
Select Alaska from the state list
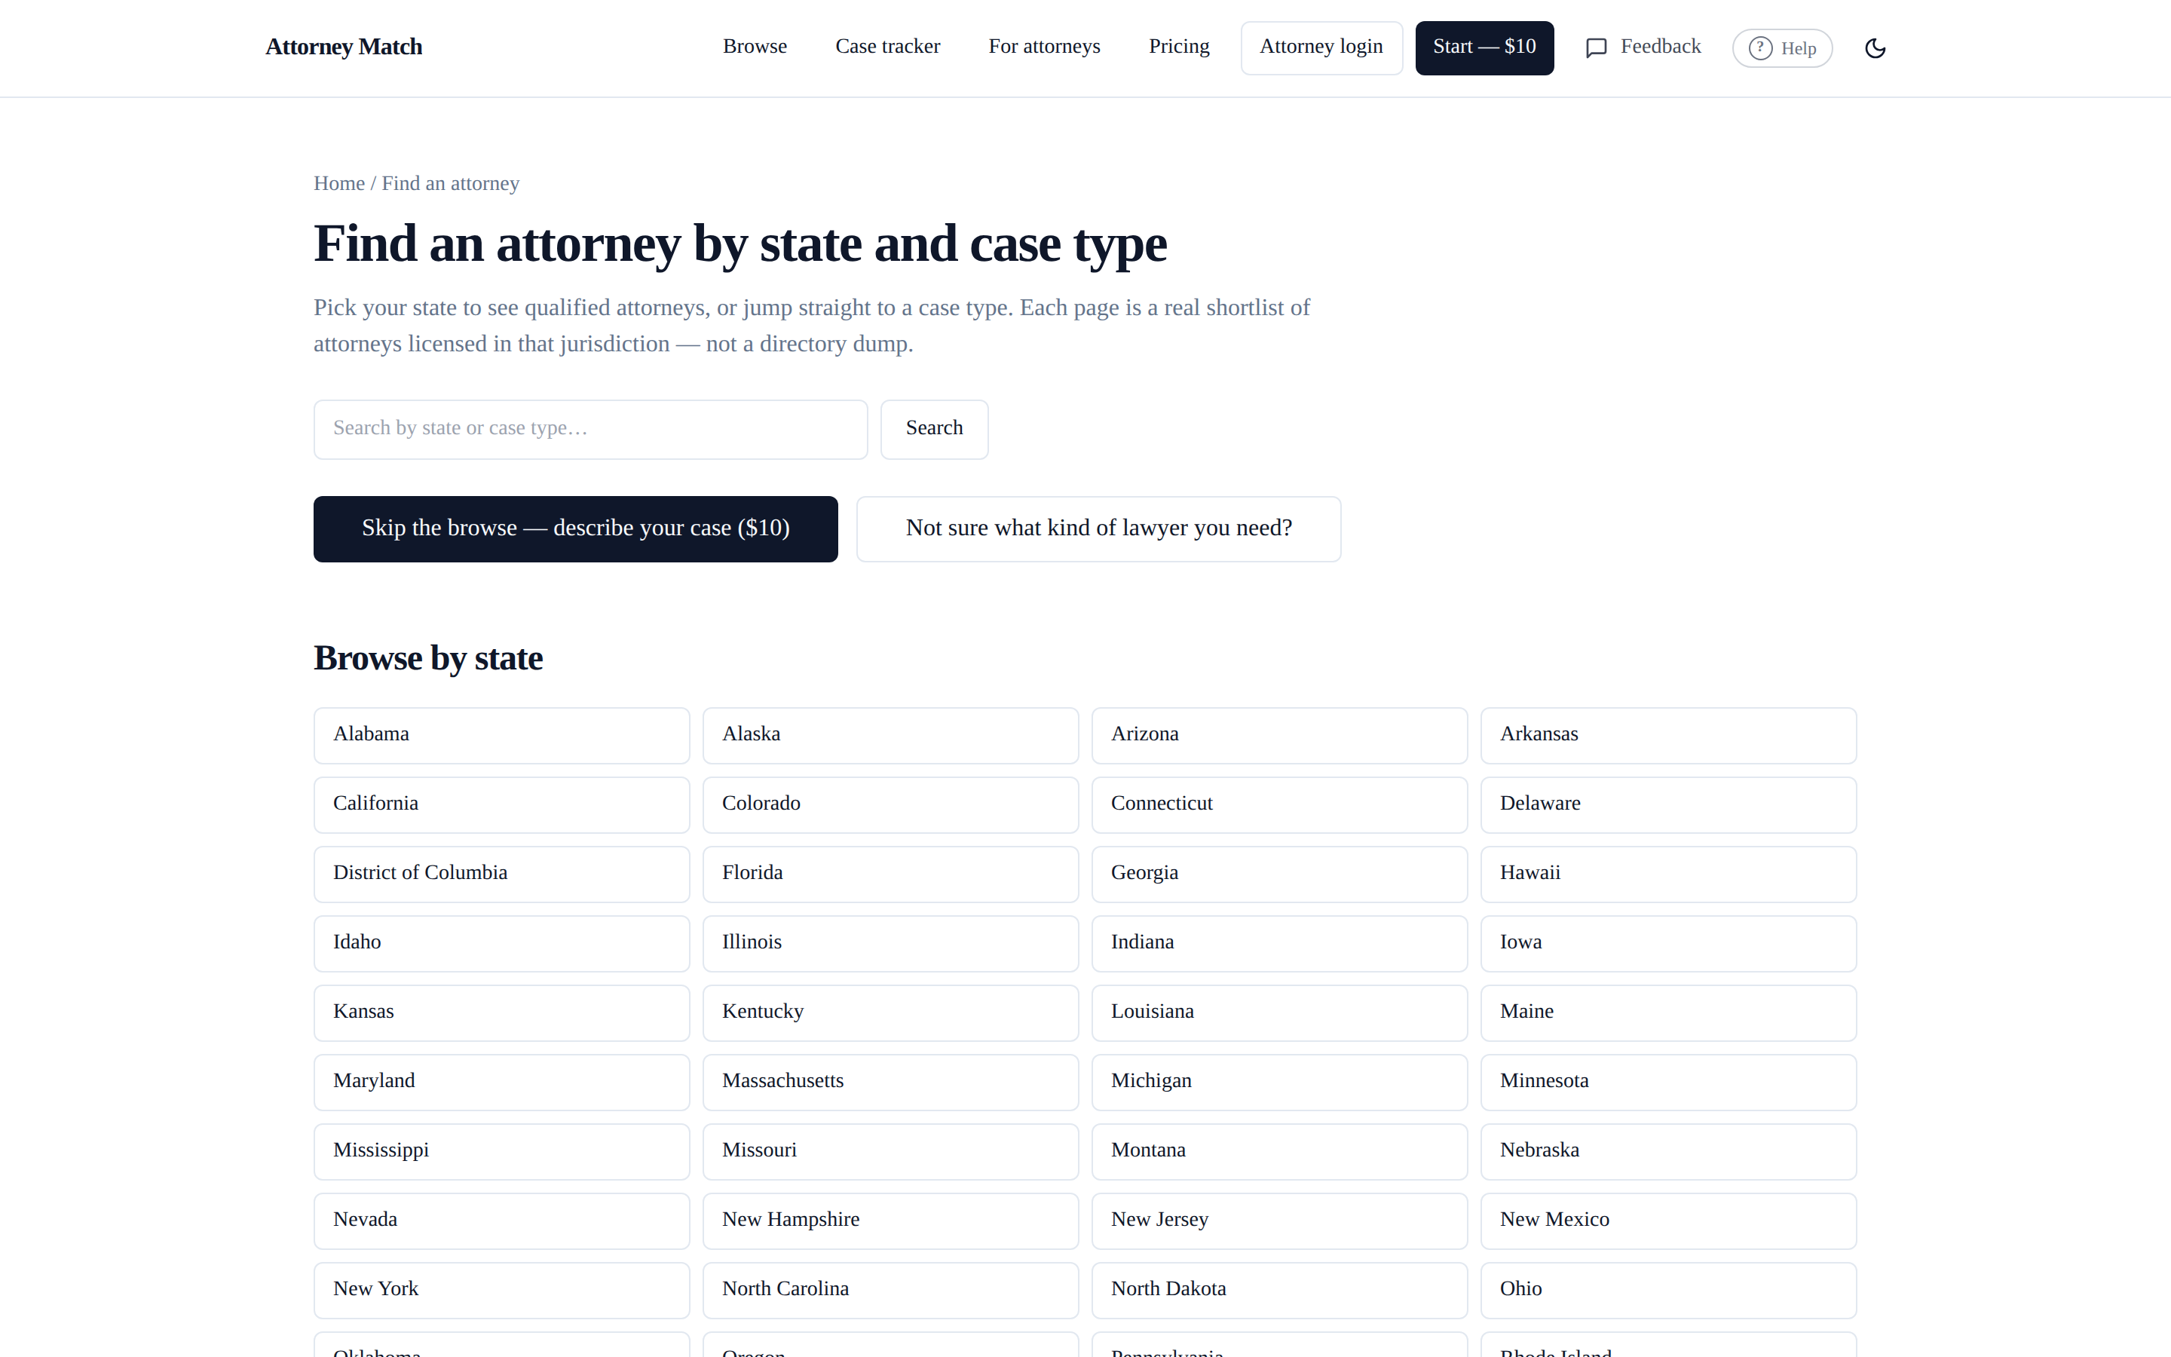click(890, 735)
